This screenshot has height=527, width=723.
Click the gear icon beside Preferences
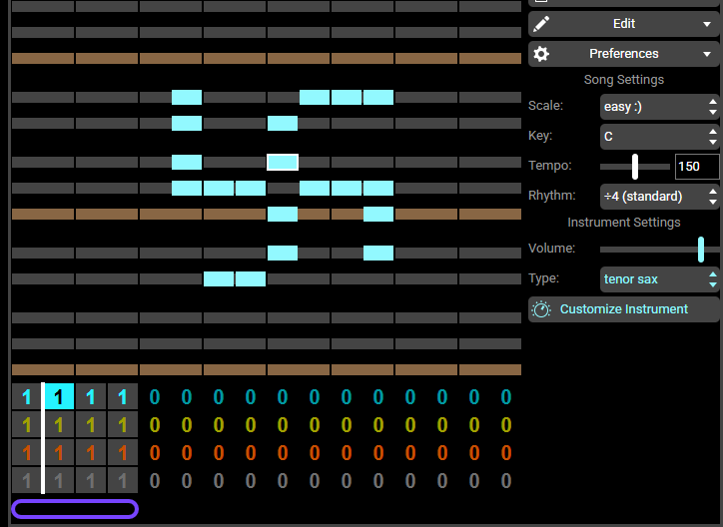coord(541,54)
